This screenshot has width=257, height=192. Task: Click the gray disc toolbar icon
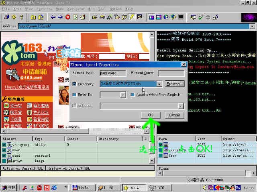pos(208,17)
